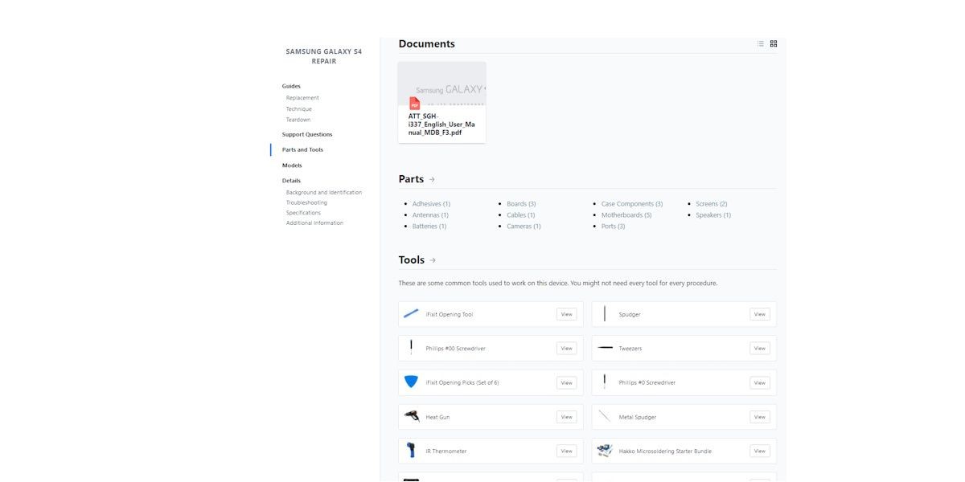Screen dimensions: 965x482
Task: View the Hakko Microsoldering Starter Bundle
Action: [x=760, y=451]
